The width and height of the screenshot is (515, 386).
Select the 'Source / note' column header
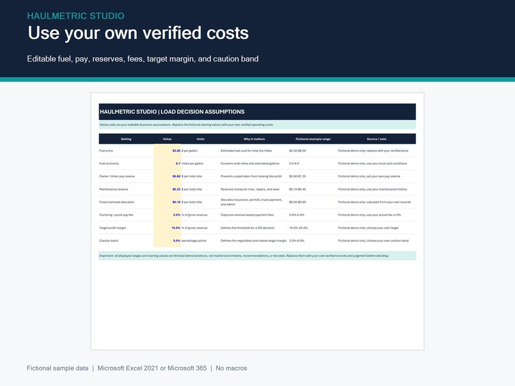pos(376,139)
